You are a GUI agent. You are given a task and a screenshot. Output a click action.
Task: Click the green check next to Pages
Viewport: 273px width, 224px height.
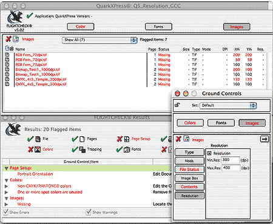click(x=75, y=139)
